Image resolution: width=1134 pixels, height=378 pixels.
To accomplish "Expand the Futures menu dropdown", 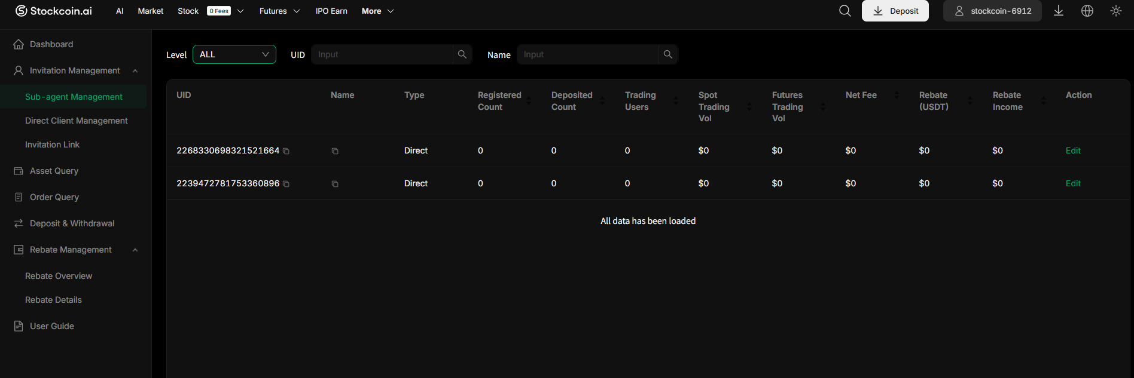I will point(279,11).
